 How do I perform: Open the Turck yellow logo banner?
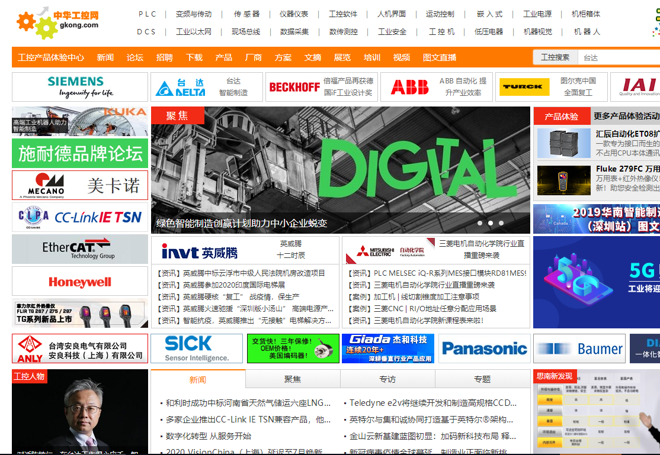[524, 87]
